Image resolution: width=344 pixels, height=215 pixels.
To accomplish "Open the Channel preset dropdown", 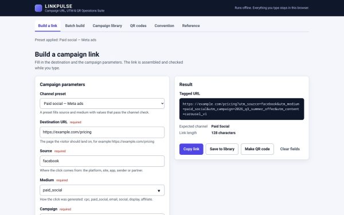I will (102, 104).
